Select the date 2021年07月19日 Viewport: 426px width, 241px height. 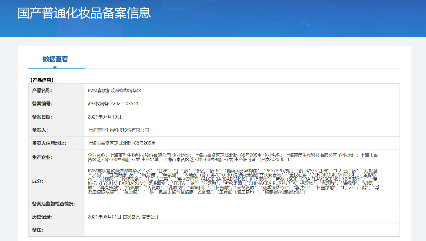tap(104, 117)
